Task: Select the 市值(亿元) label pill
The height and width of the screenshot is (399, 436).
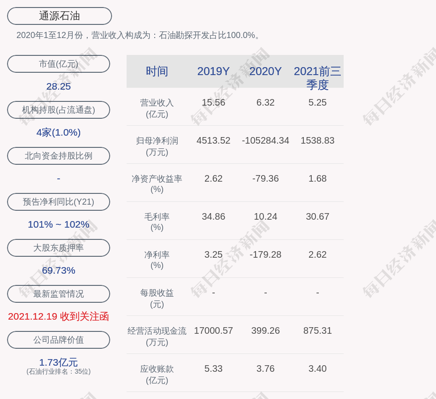Action: click(59, 64)
